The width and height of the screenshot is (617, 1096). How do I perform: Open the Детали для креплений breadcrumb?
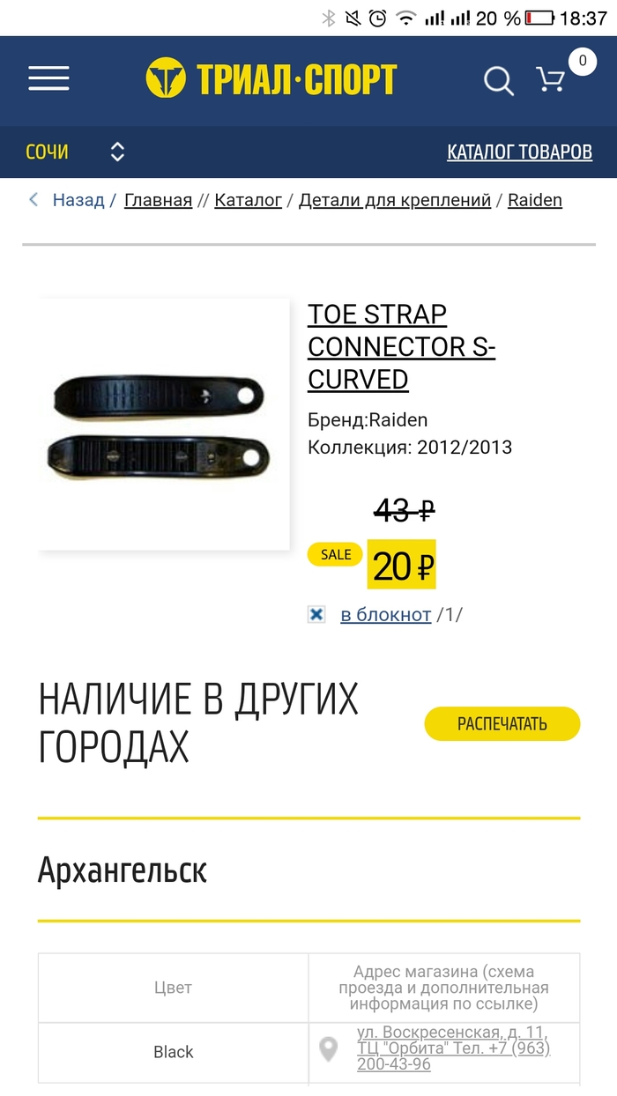395,200
